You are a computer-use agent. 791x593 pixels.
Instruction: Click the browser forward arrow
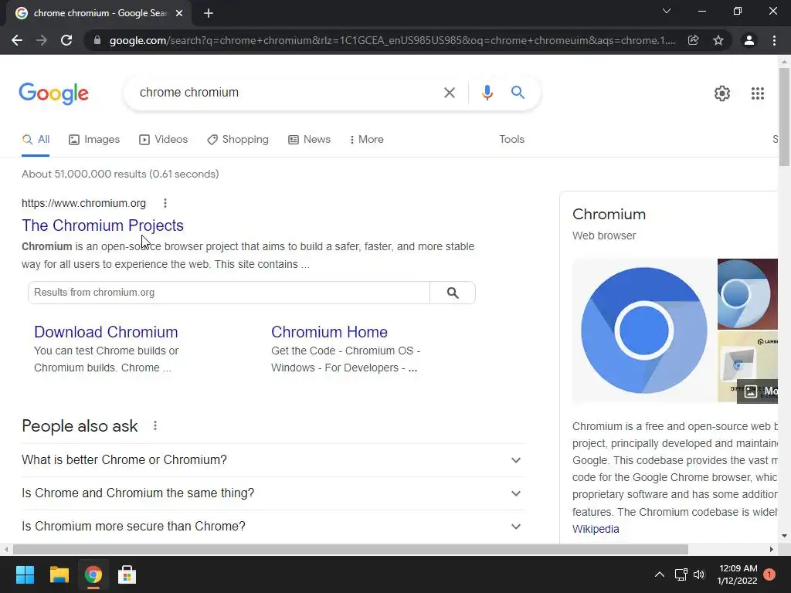[x=42, y=40]
